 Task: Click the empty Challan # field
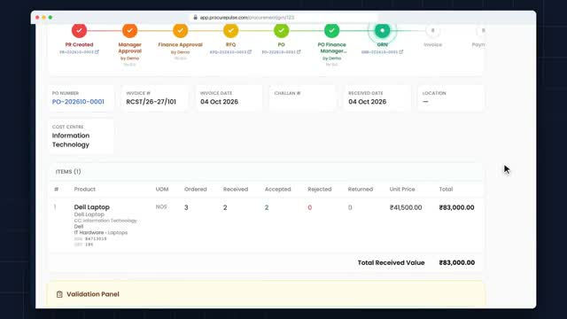click(302, 98)
